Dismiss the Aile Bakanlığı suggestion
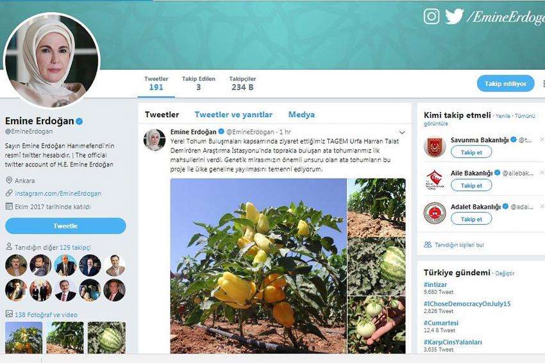545x363 pixels. [x=542, y=172]
